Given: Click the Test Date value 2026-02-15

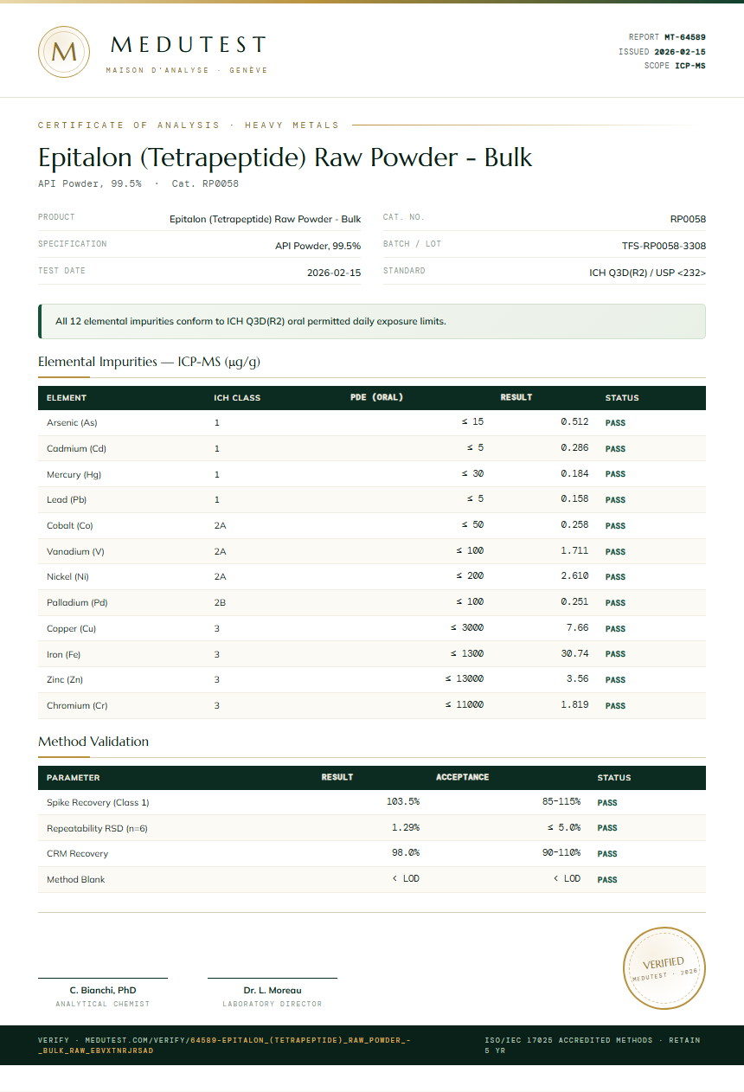Looking at the screenshot, I should point(334,273).
